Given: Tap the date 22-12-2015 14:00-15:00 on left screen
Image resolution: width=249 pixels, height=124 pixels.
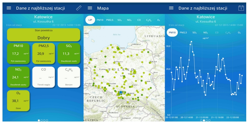Looking at the screenshot, I should point(66,25).
